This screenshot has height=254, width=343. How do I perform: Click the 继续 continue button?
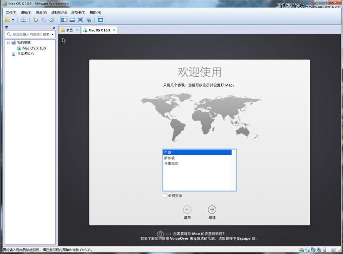pyautogui.click(x=212, y=209)
